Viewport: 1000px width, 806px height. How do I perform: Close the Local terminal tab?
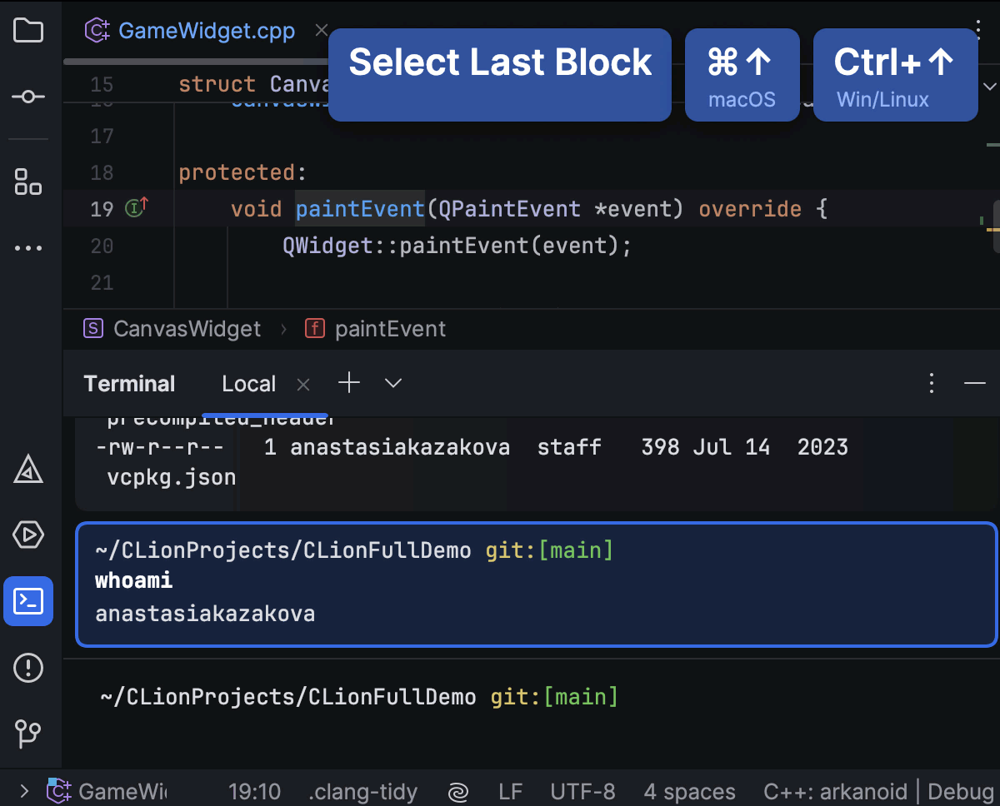click(303, 384)
